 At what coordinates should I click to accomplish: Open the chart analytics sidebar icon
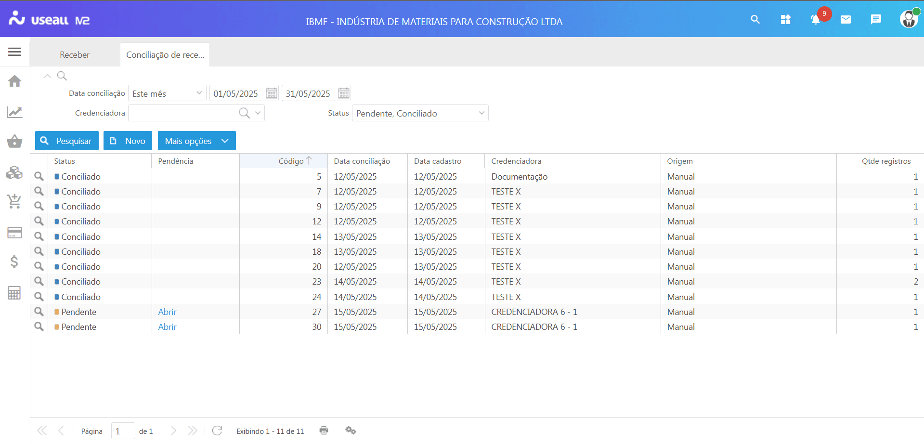click(x=14, y=112)
